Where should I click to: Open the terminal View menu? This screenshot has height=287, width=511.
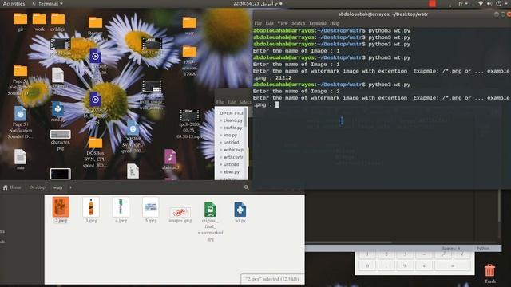(x=283, y=23)
